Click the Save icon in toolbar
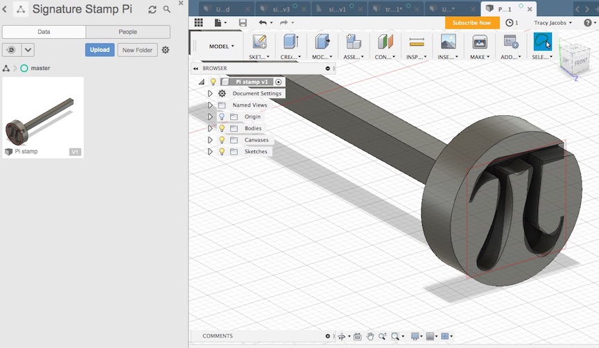Viewport: 599px width, 348px height. [x=243, y=23]
